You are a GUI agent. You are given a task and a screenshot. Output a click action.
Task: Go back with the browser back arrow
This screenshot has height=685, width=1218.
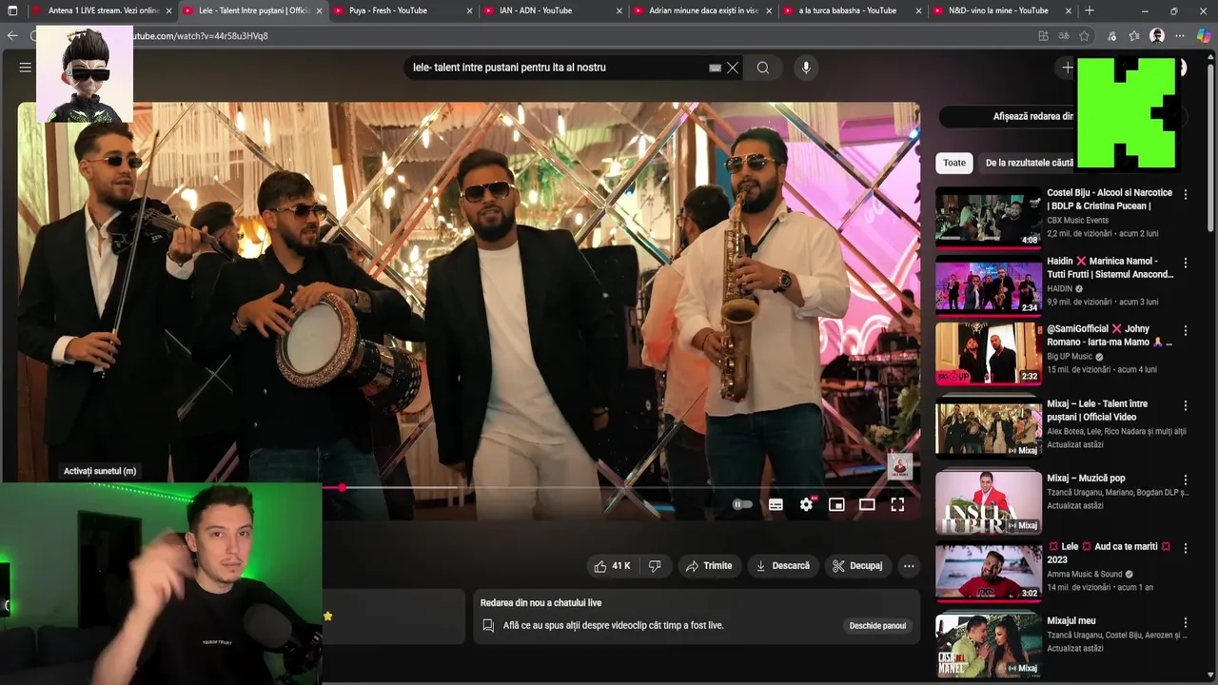tap(12, 36)
